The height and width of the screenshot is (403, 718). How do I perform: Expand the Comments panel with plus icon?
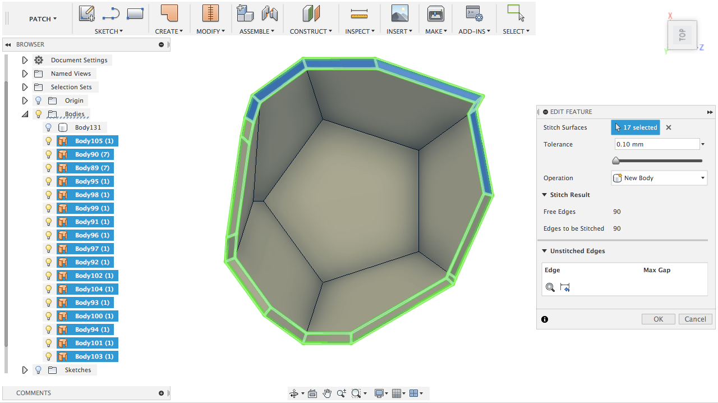(x=161, y=393)
